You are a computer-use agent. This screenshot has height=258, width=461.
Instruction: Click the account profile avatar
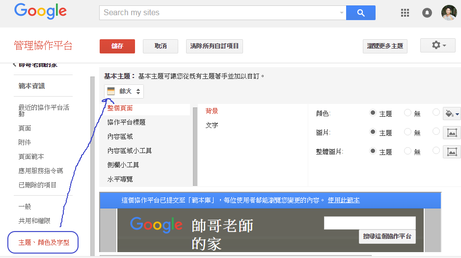tap(449, 13)
